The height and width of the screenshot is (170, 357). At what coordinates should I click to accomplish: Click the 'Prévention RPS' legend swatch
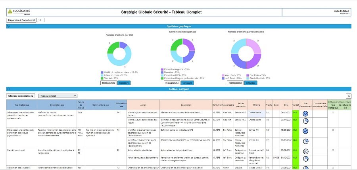pos(162,75)
